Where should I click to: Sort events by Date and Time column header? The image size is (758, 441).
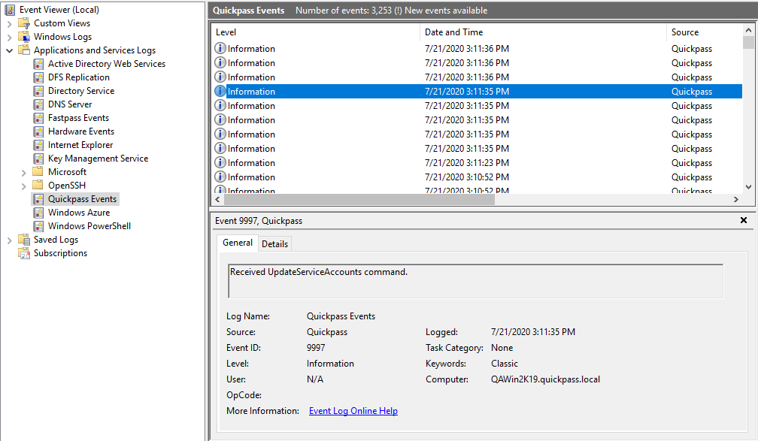click(543, 32)
